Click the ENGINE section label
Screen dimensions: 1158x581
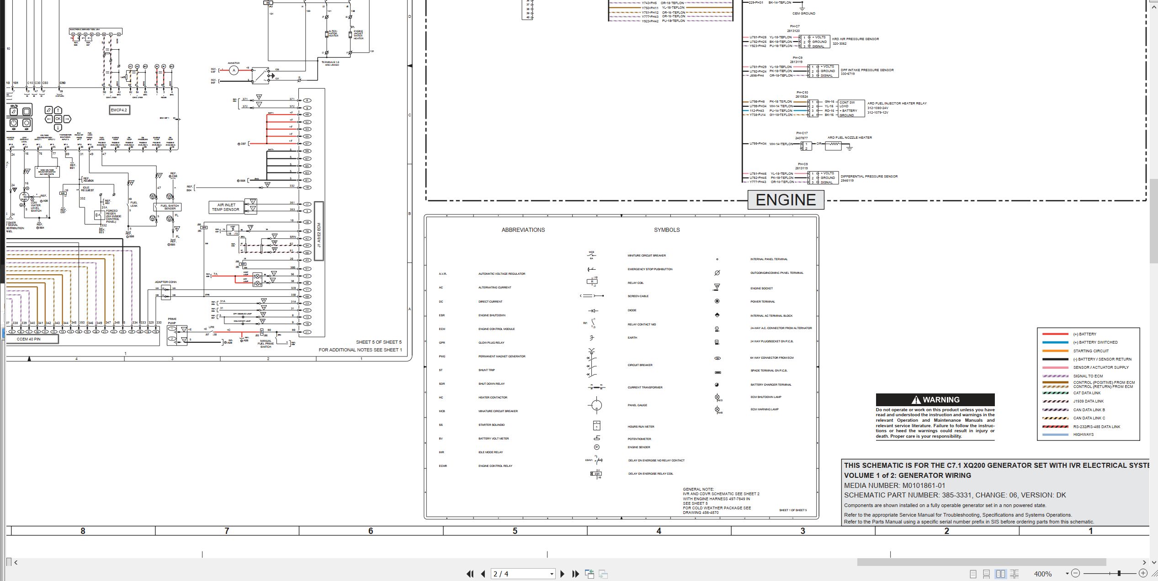click(x=786, y=200)
